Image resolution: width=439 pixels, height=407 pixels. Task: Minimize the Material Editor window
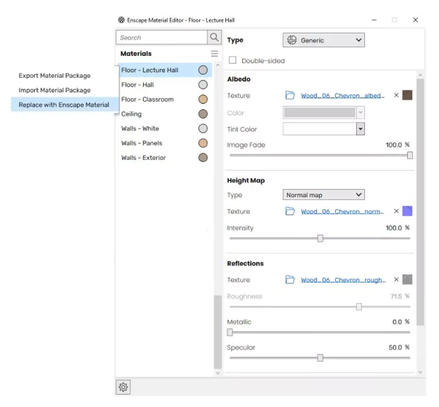coord(374,20)
